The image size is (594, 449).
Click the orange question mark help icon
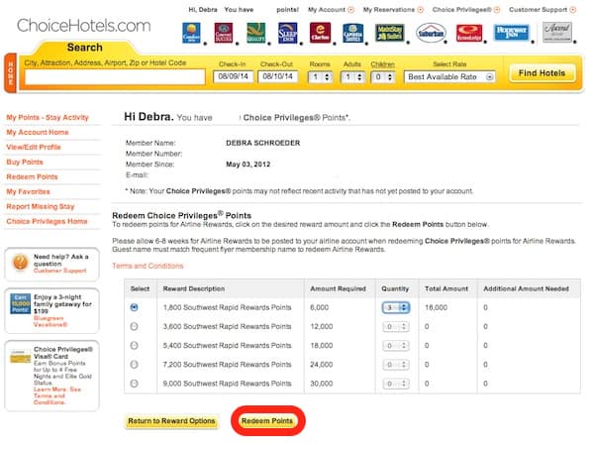(x=20, y=263)
